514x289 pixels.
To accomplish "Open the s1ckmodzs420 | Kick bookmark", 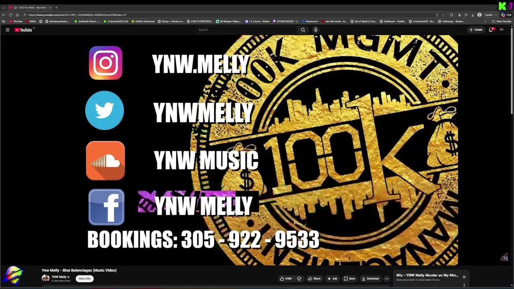I will point(116,21).
